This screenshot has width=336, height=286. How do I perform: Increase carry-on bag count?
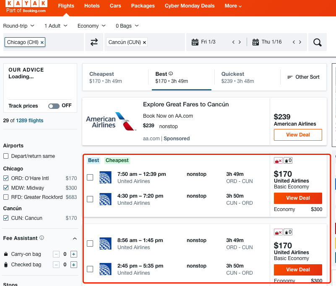point(74,254)
